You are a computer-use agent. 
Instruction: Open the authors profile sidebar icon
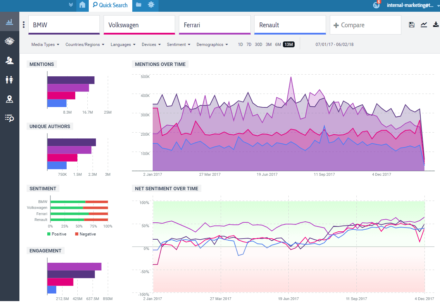click(x=9, y=61)
